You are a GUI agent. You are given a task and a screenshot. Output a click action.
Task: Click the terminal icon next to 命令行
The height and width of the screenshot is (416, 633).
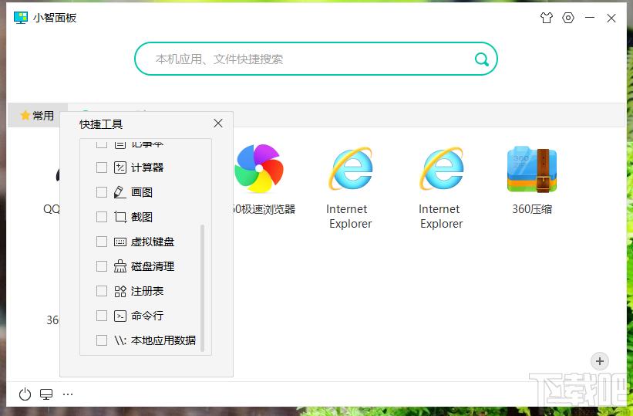(120, 316)
